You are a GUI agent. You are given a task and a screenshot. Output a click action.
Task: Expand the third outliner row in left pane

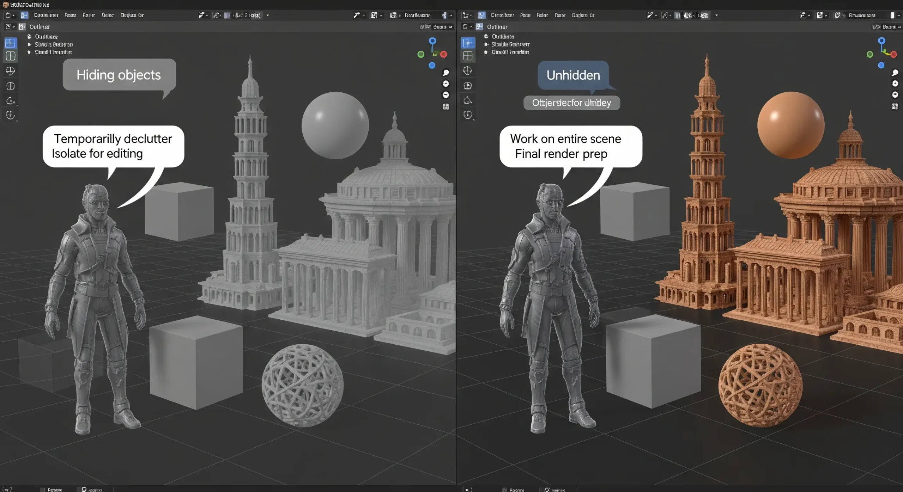point(29,52)
